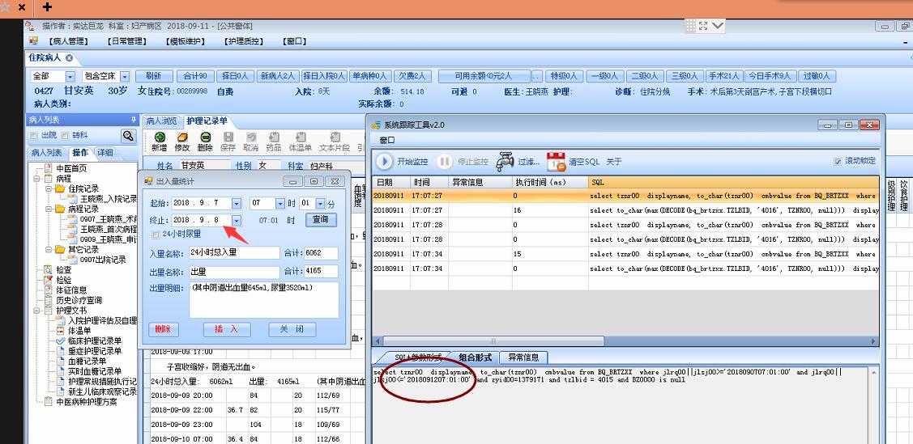Click the down chevron icon at top
Image resolution: width=913 pixels, height=444 pixels.
pos(718,26)
